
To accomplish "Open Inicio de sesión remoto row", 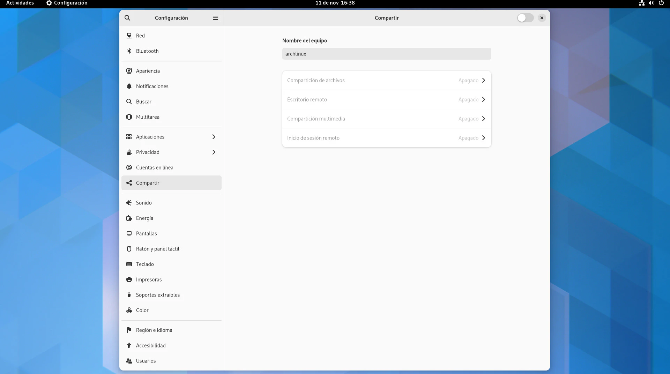I will (386, 138).
